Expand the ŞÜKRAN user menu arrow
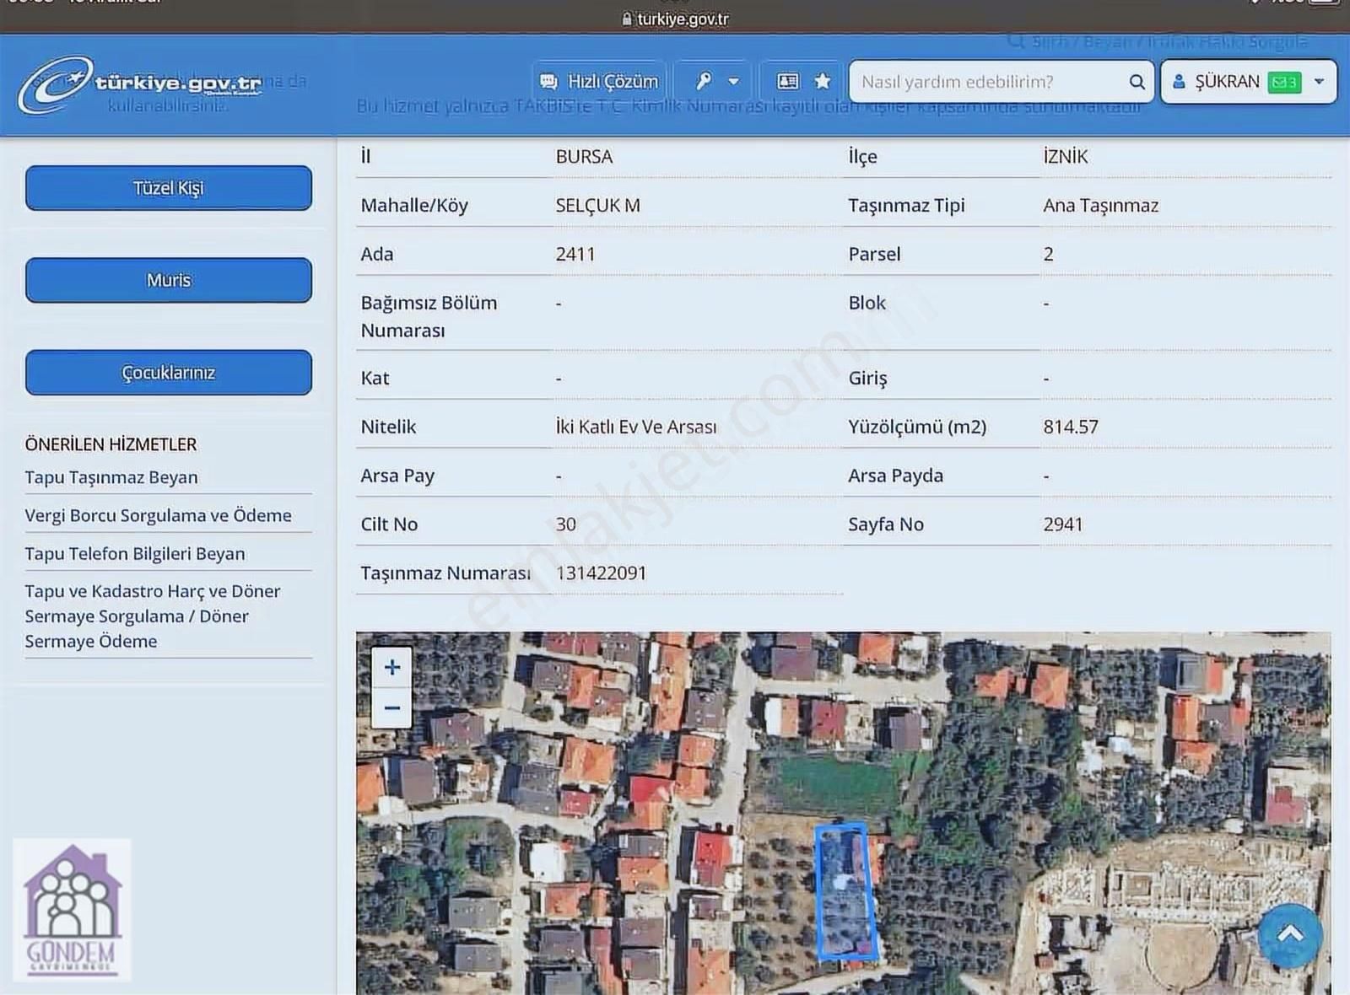This screenshot has width=1350, height=995. tap(1319, 82)
